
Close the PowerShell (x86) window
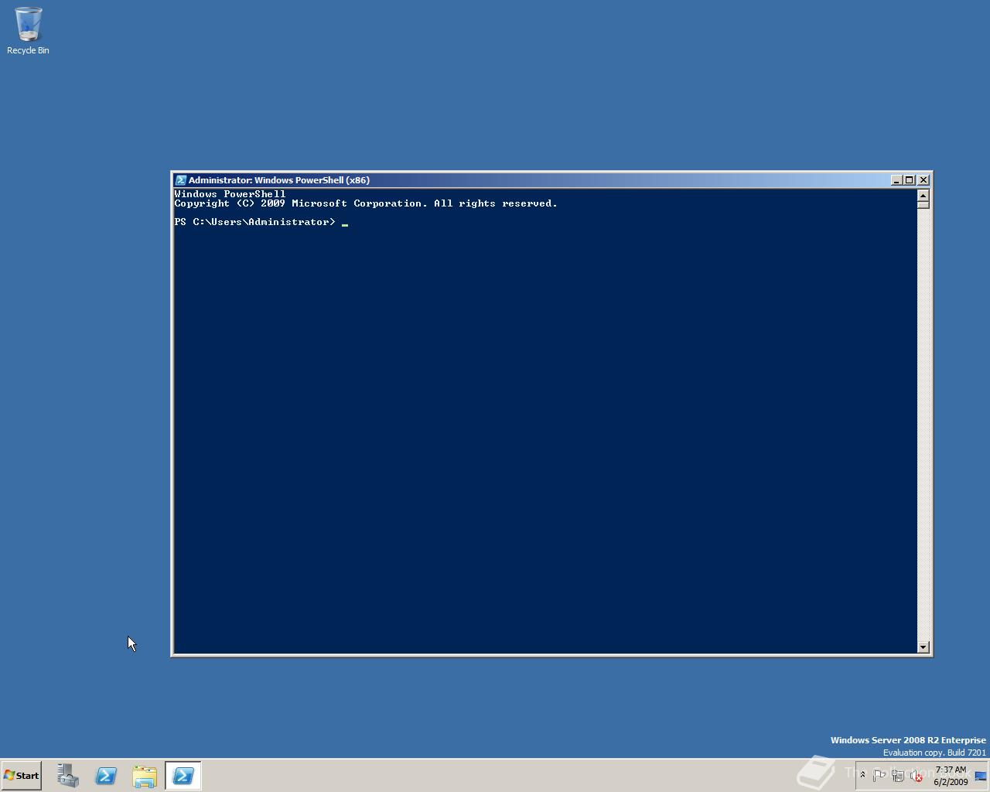923,180
